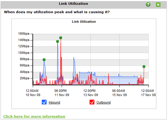Click the 16Mbps y-axis label
168x120 pixels.
(x=24, y=34)
